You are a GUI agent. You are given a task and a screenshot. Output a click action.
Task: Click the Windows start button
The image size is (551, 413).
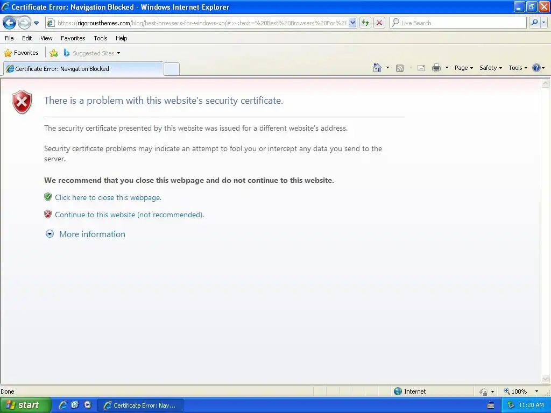[25, 405]
